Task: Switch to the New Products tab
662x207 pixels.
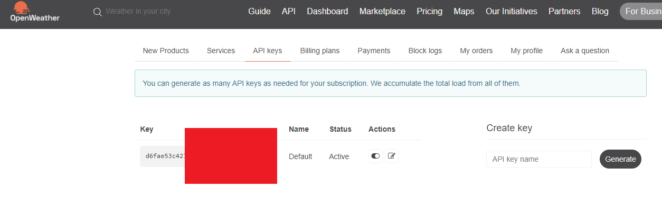Action: (166, 51)
